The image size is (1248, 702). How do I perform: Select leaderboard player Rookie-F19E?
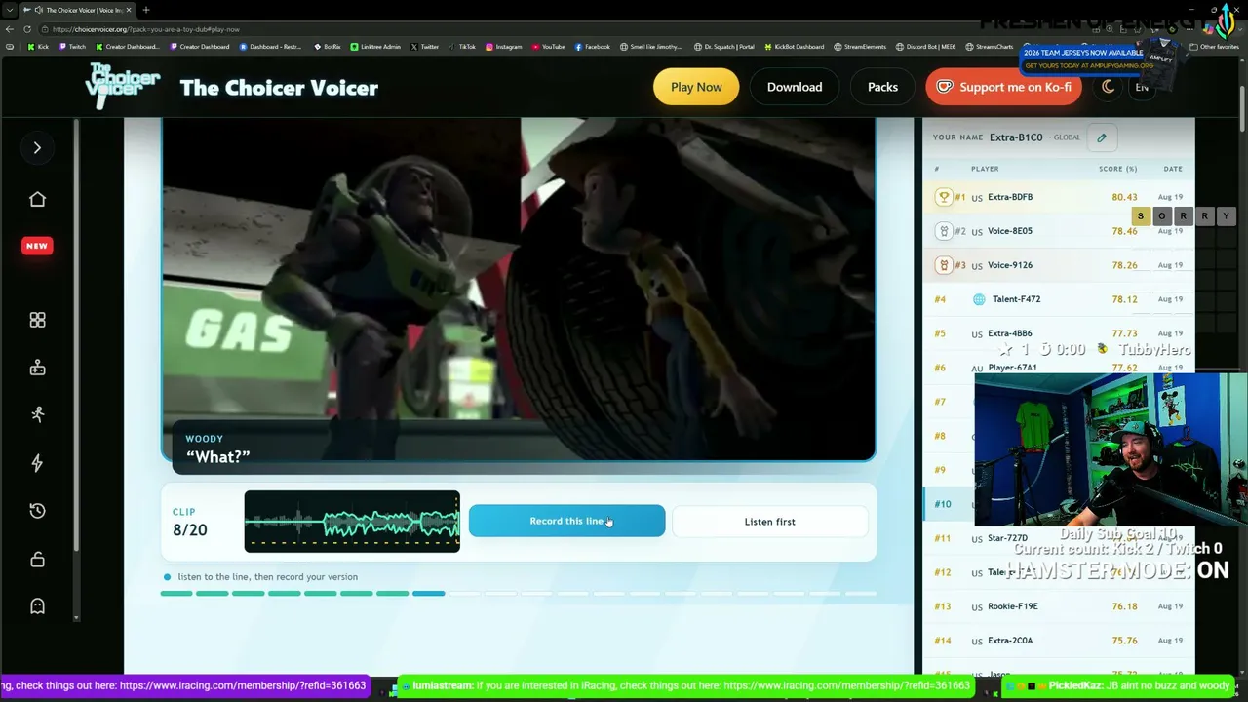[1013, 606]
